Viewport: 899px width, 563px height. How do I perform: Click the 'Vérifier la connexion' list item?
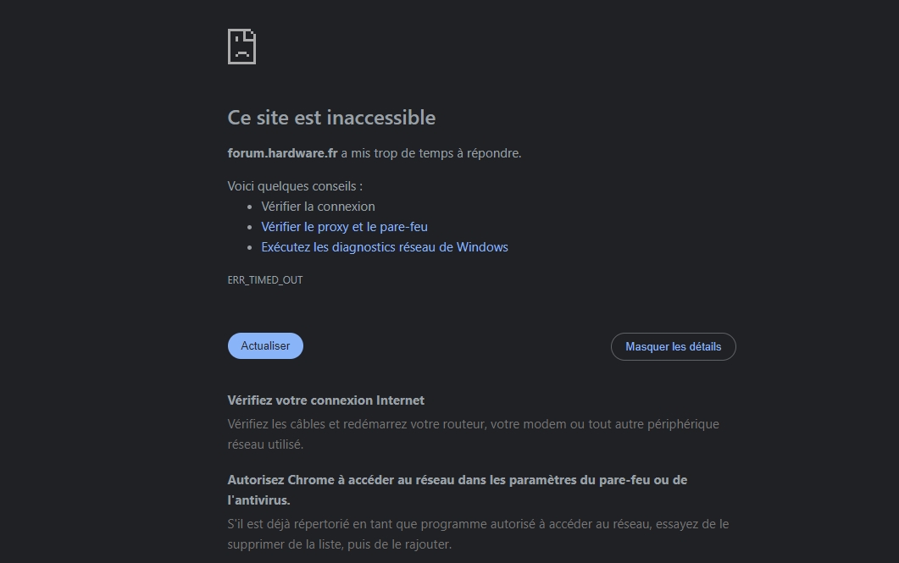[318, 207]
